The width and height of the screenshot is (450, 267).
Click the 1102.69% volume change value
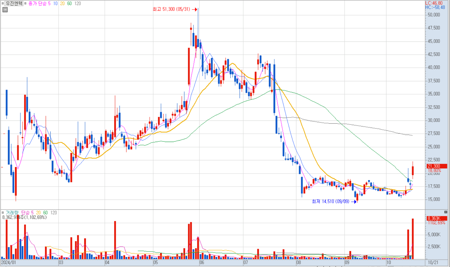[436, 223]
